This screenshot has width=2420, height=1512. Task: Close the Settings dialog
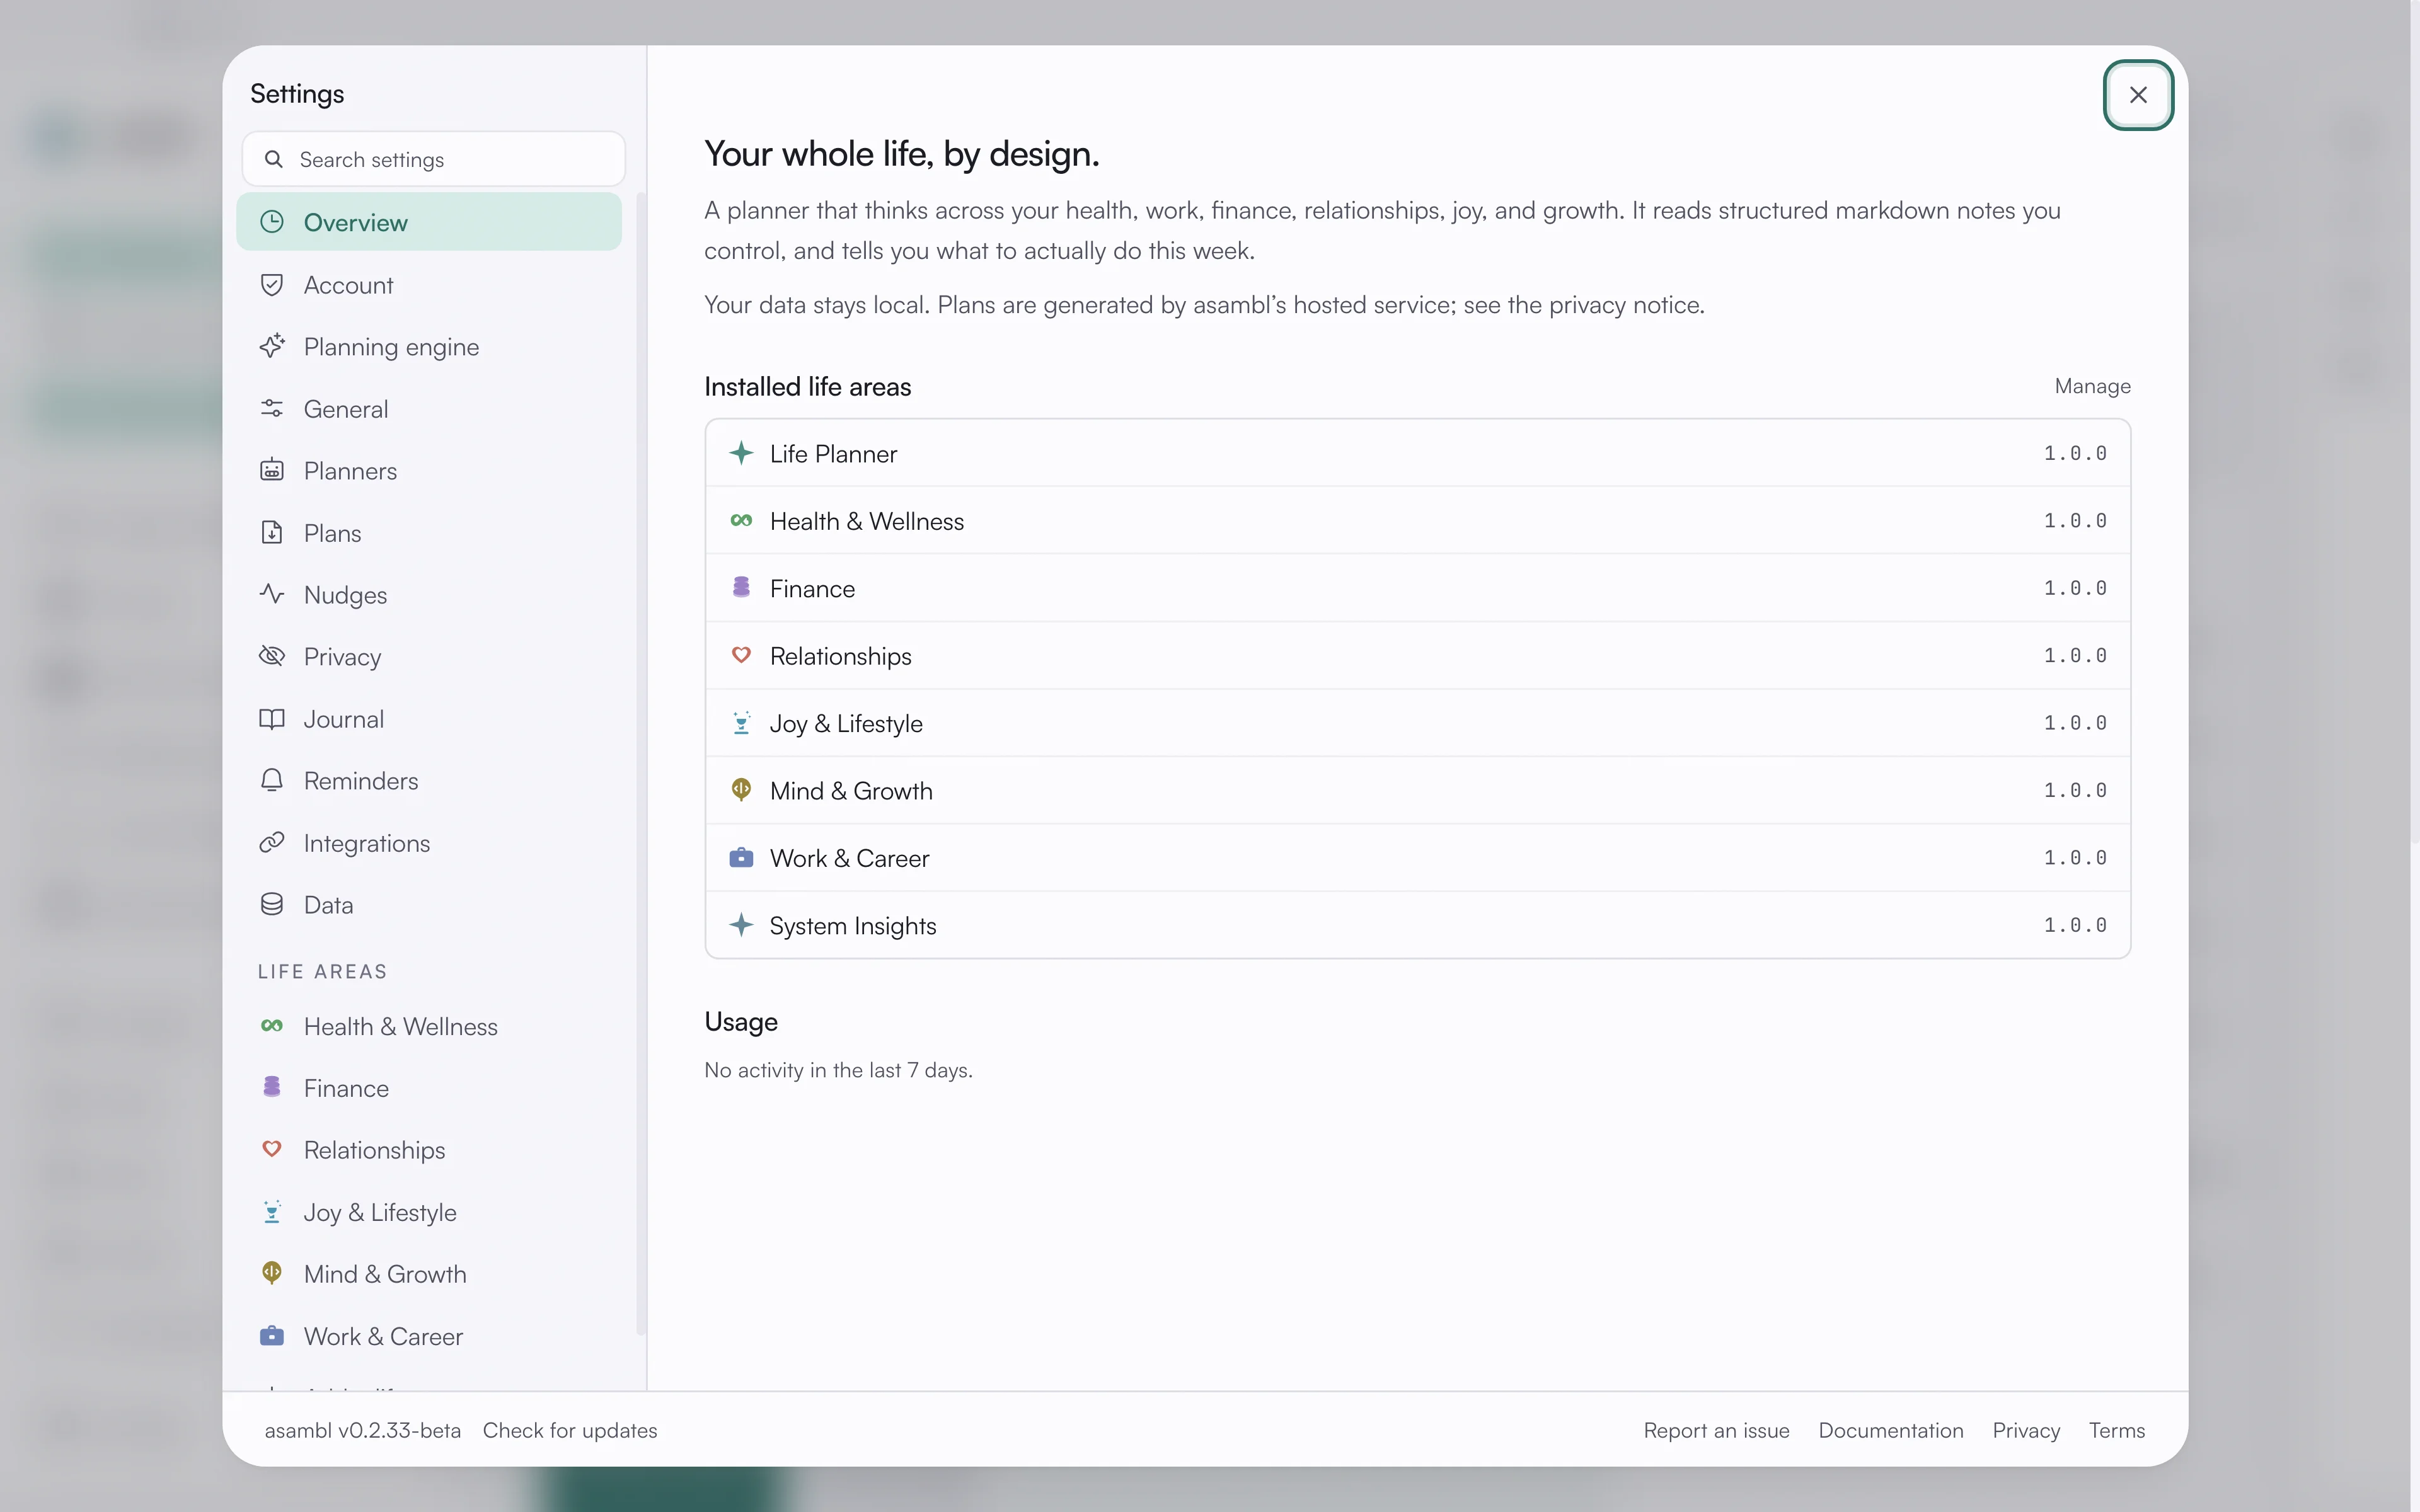tap(2138, 95)
